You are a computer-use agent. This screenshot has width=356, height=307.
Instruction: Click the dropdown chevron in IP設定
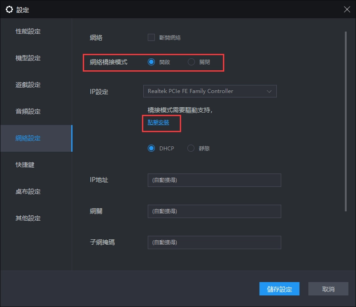(269, 91)
